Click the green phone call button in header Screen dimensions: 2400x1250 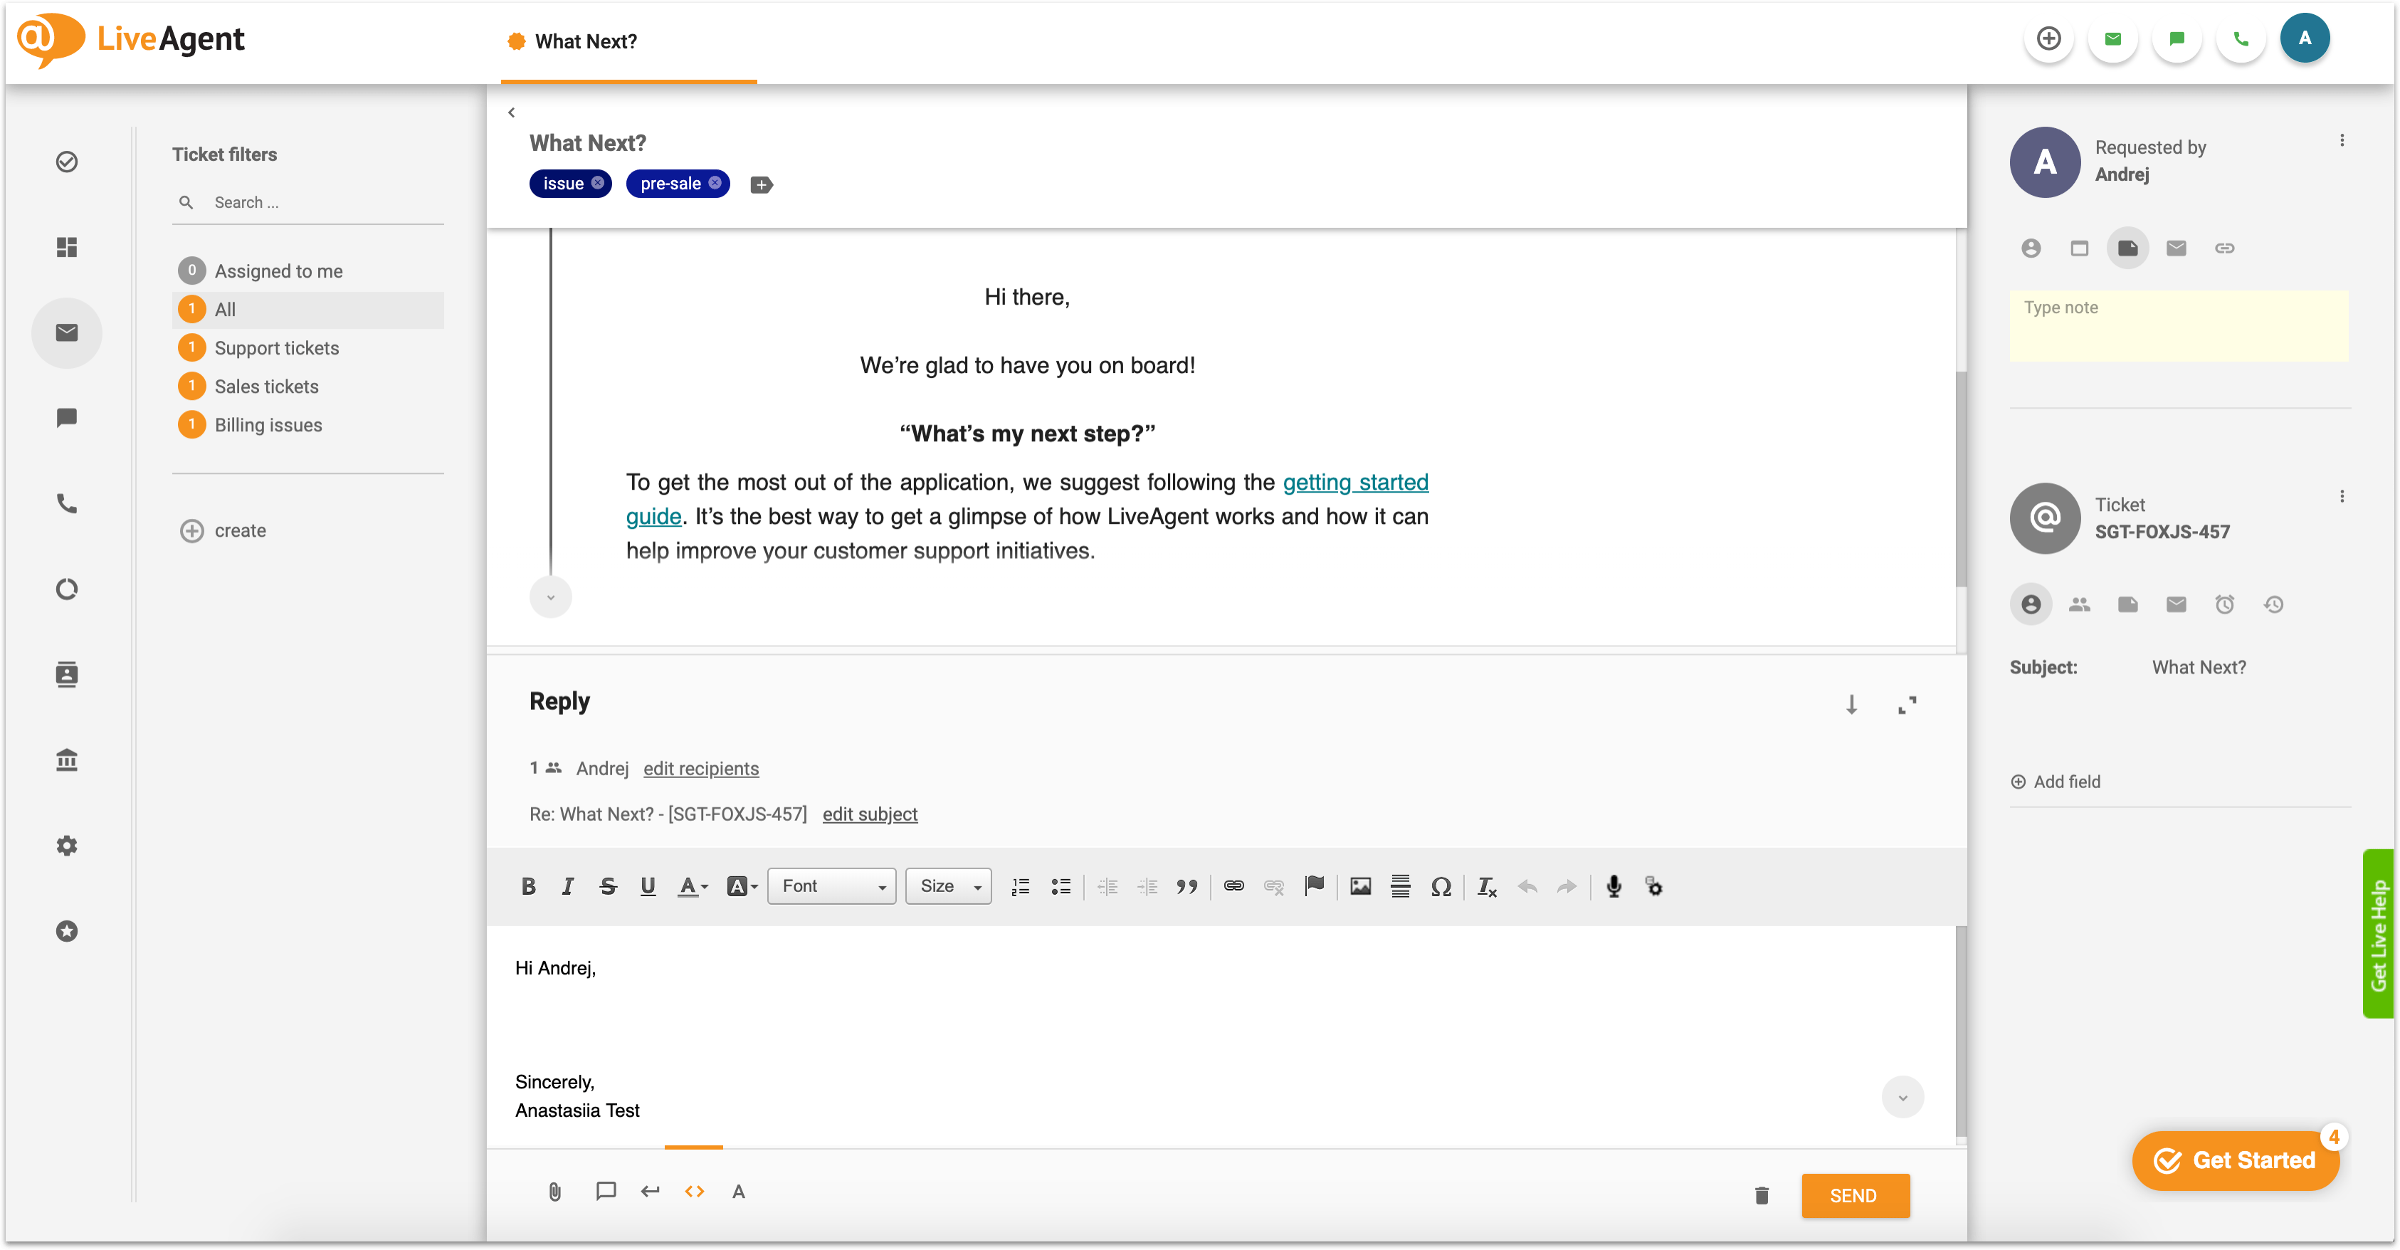point(2241,39)
